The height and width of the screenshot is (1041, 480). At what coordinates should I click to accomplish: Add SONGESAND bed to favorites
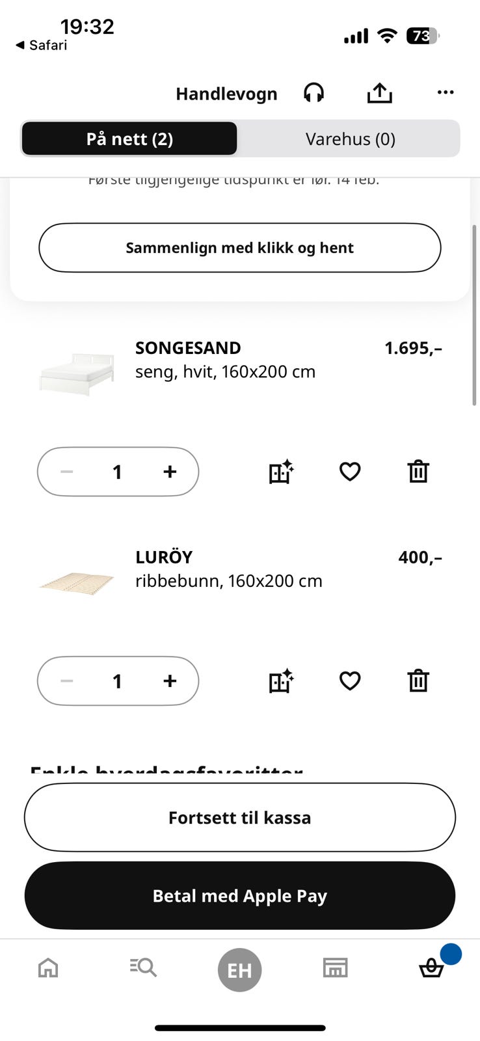tap(350, 471)
